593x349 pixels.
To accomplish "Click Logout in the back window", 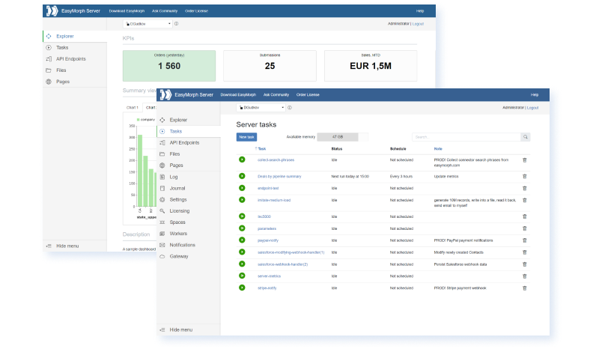I will click(418, 24).
